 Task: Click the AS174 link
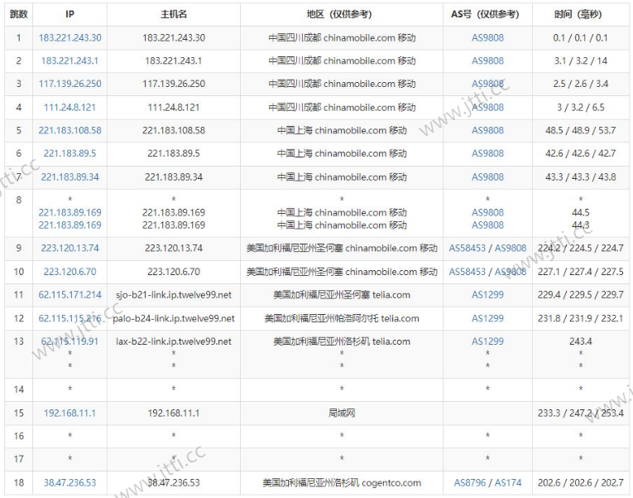(x=508, y=482)
